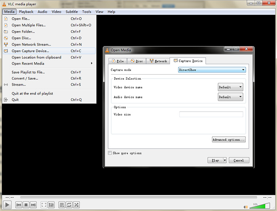277x211 pixels.
Task: Click Play button in Open Media dialog
Action: (x=215, y=160)
